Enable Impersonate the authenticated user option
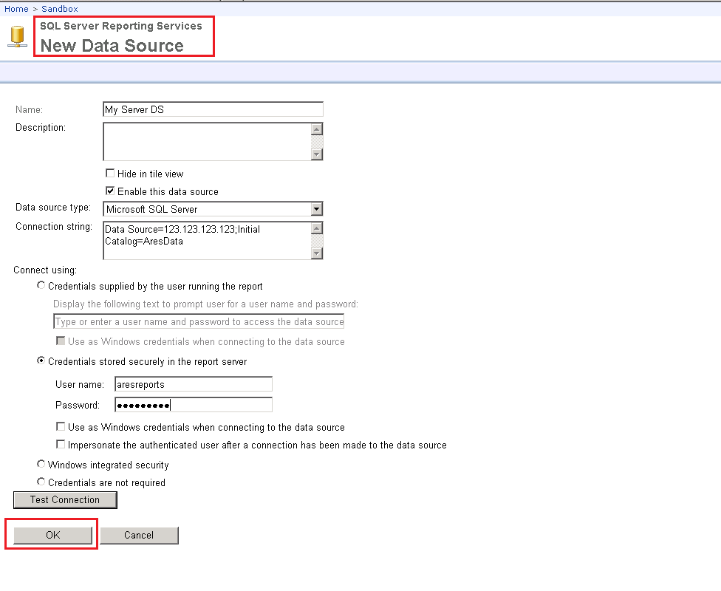Image resolution: width=721 pixels, height=591 pixels. (60, 444)
